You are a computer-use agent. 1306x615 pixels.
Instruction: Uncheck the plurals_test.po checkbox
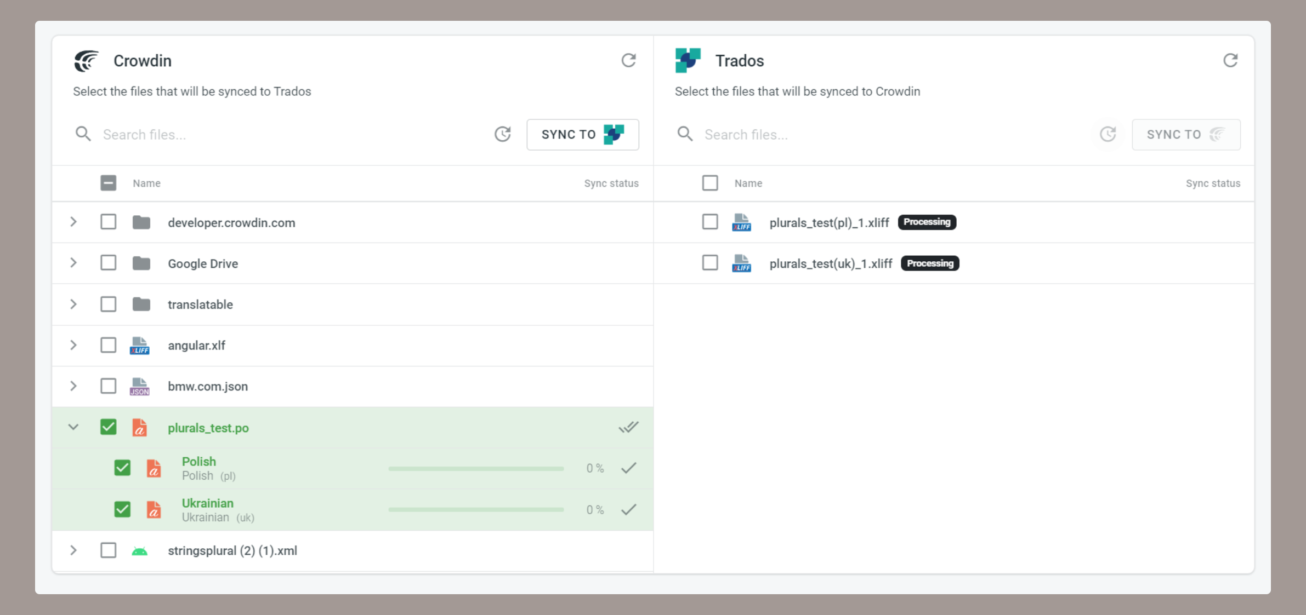(x=109, y=427)
